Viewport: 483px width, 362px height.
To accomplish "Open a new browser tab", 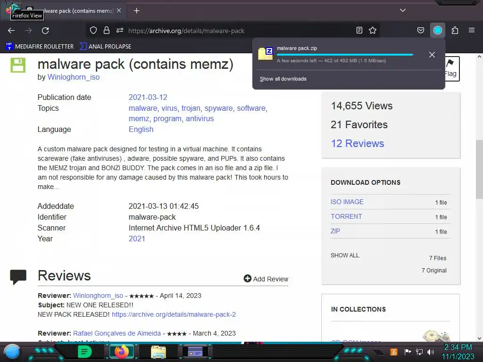I will pyautogui.click(x=136, y=11).
